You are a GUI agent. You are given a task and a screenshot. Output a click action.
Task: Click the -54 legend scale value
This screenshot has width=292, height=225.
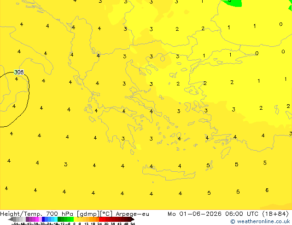(x=15, y=224)
